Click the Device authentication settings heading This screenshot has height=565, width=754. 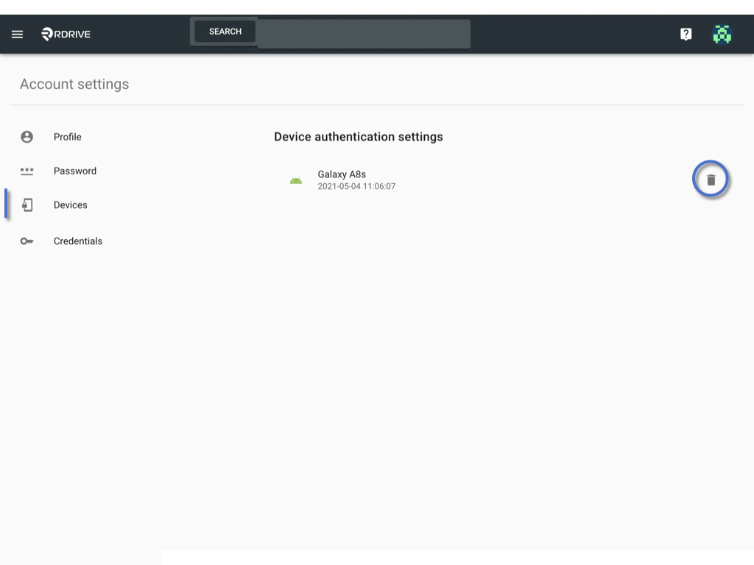(359, 137)
